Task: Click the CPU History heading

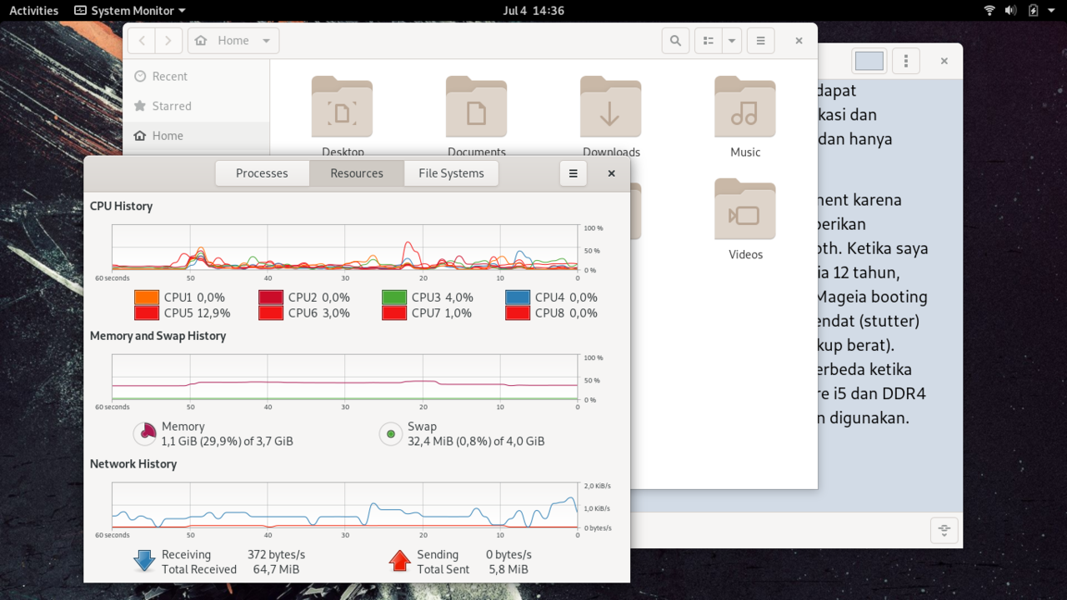Action: click(x=121, y=206)
